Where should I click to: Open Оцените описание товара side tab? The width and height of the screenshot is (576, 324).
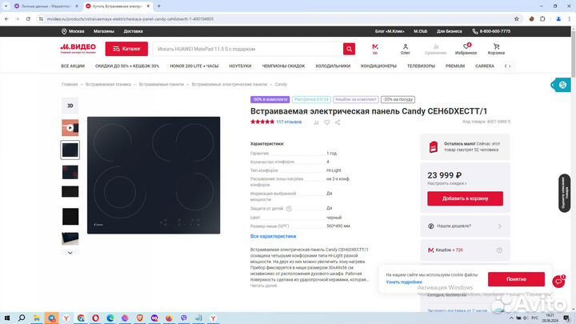(564, 193)
